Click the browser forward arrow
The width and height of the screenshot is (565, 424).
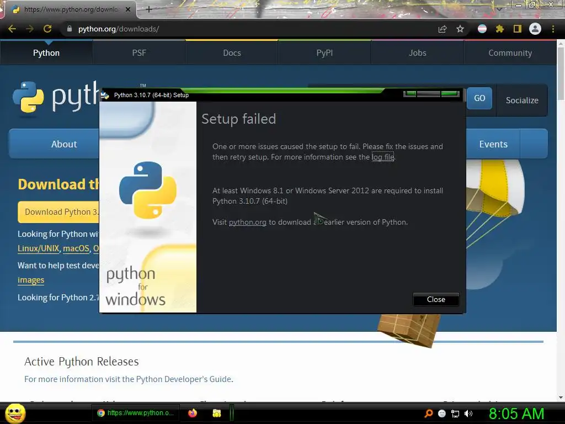point(30,29)
